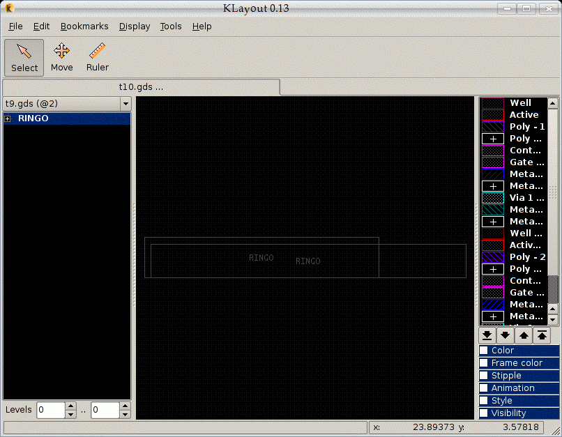Image resolution: width=562 pixels, height=437 pixels.
Task: Toggle the Color panel checkbox
Action: [x=484, y=351]
